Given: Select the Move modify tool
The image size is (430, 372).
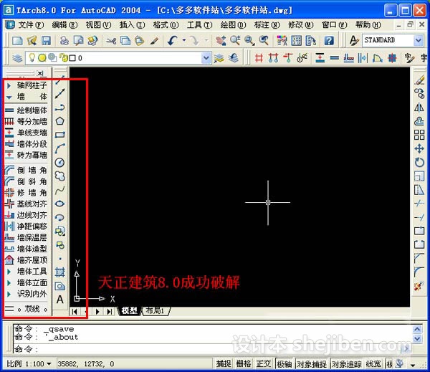Looking at the screenshot, I should click(x=419, y=148).
